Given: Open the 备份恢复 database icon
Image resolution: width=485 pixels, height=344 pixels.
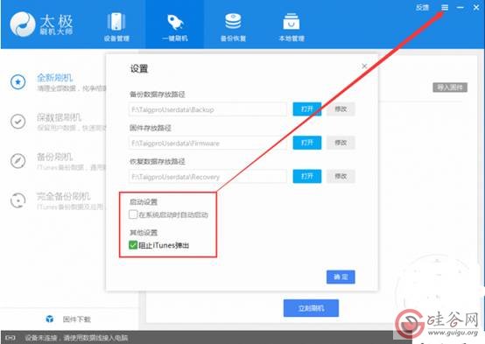Looking at the screenshot, I should pos(233,21).
